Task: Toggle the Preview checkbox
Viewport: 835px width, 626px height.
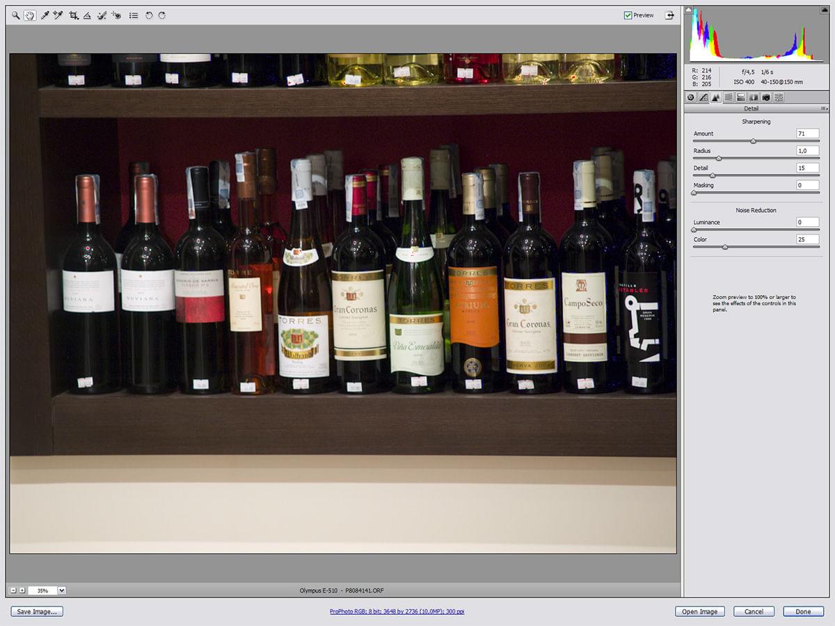Action: [x=628, y=15]
